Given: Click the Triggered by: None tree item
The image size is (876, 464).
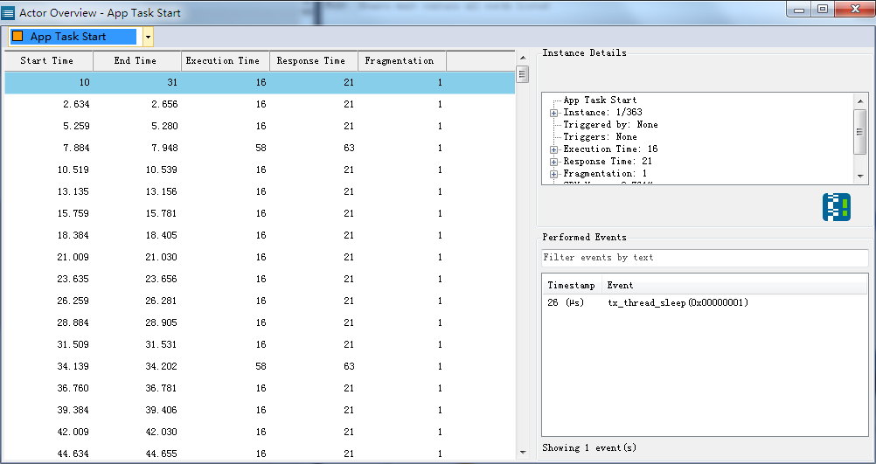Looking at the screenshot, I should pyautogui.click(x=610, y=125).
